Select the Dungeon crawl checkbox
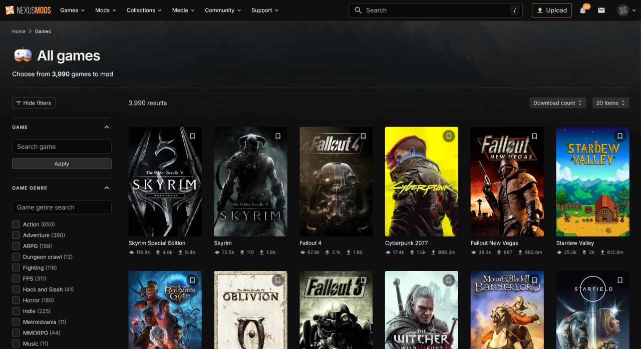 pyautogui.click(x=16, y=257)
